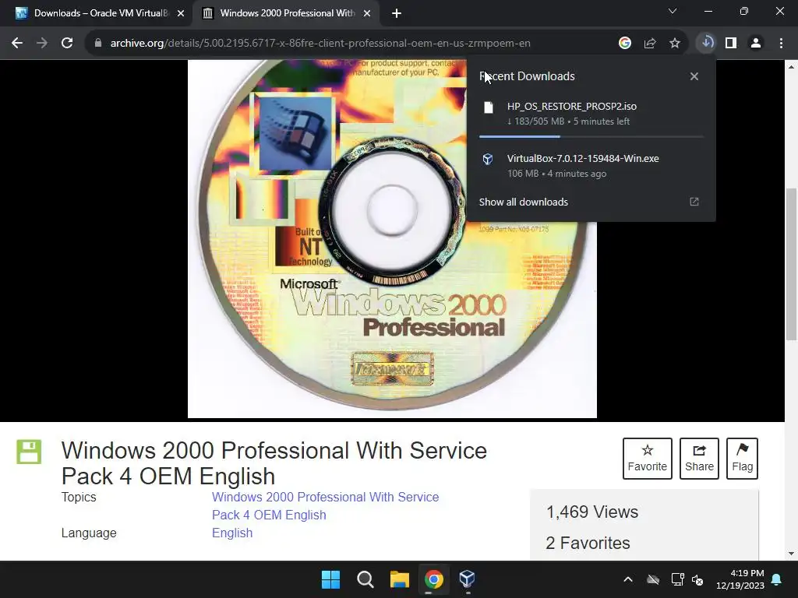Click the lock icon in address bar
The width and height of the screenshot is (798, 598).
[x=97, y=44]
